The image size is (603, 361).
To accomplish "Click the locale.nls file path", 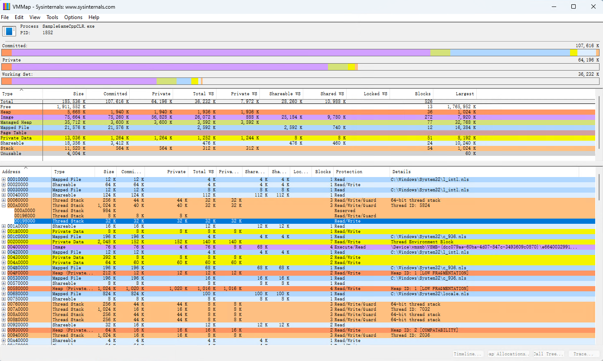I will (x=429, y=293).
